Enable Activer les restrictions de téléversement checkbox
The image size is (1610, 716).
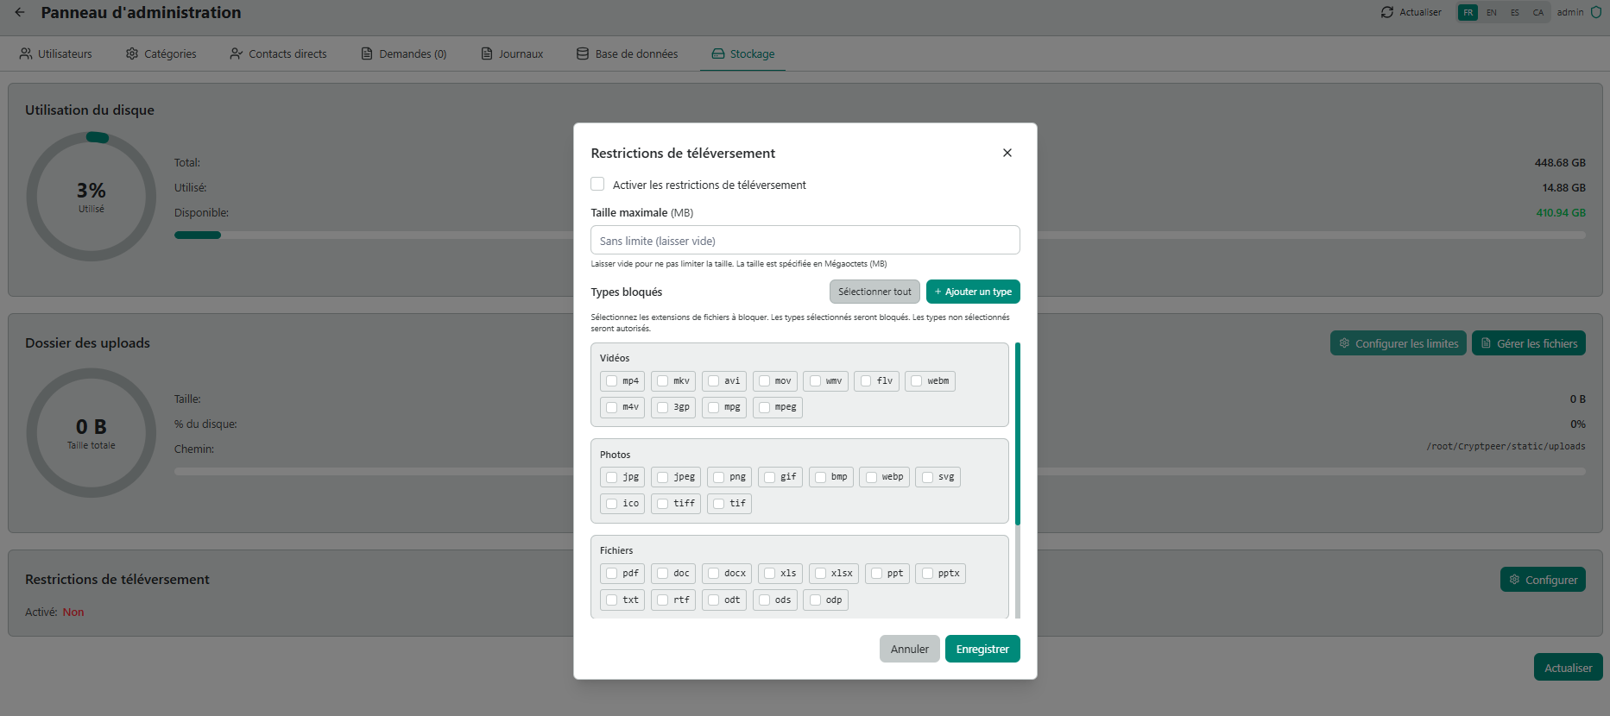coord(597,185)
